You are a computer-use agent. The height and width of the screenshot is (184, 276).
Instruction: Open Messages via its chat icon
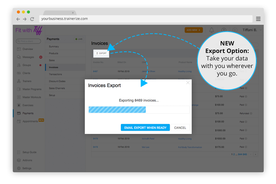(19, 57)
